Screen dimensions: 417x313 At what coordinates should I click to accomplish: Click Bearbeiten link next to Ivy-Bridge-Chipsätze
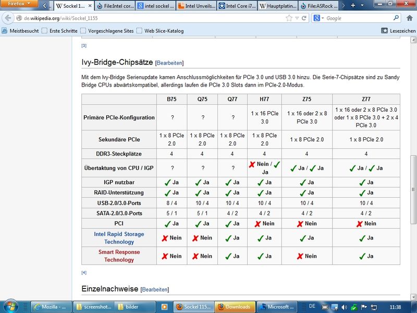(x=169, y=63)
